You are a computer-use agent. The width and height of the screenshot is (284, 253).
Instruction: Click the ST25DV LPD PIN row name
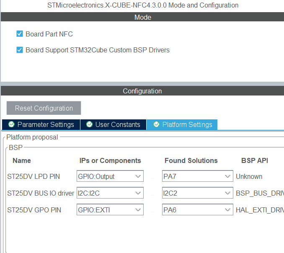(34, 176)
